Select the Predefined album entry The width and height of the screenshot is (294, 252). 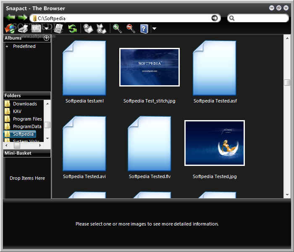pyautogui.click(x=24, y=46)
